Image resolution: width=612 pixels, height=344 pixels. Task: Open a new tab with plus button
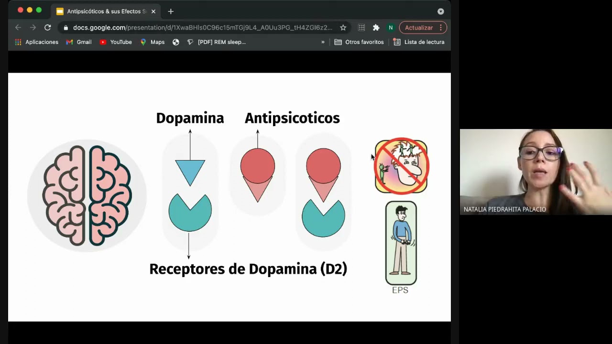click(171, 11)
